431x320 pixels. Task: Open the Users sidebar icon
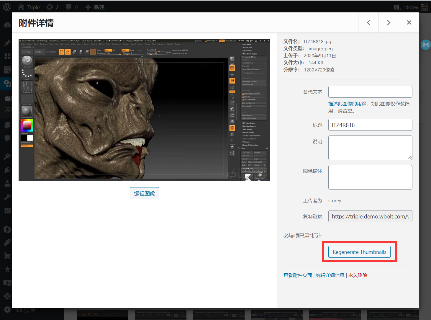click(7, 184)
